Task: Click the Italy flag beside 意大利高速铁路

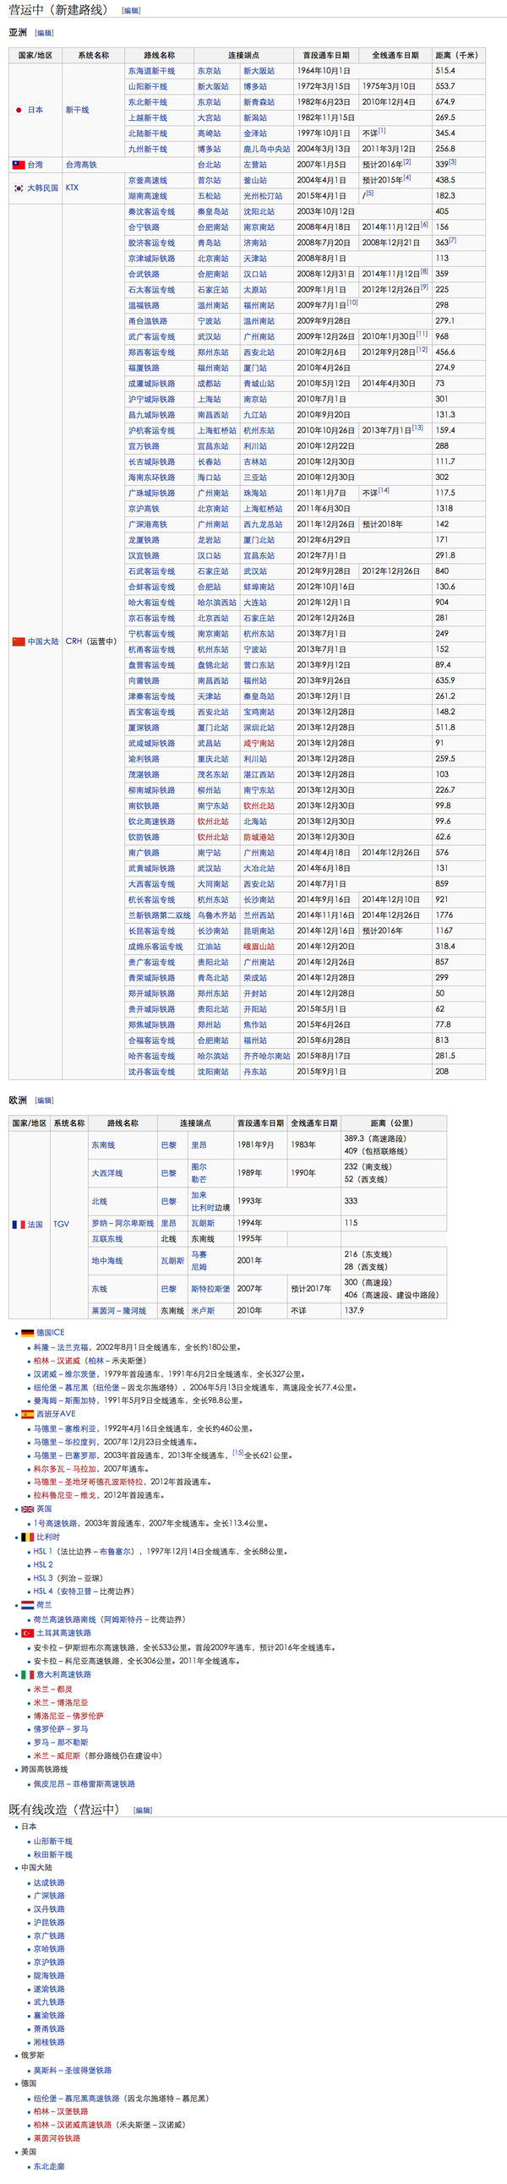Action: 28,1674
